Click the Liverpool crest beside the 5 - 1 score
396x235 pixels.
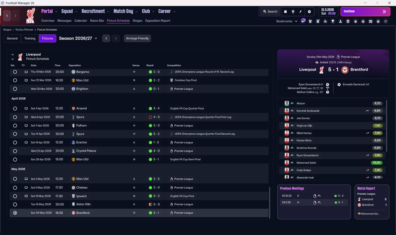[322, 70]
